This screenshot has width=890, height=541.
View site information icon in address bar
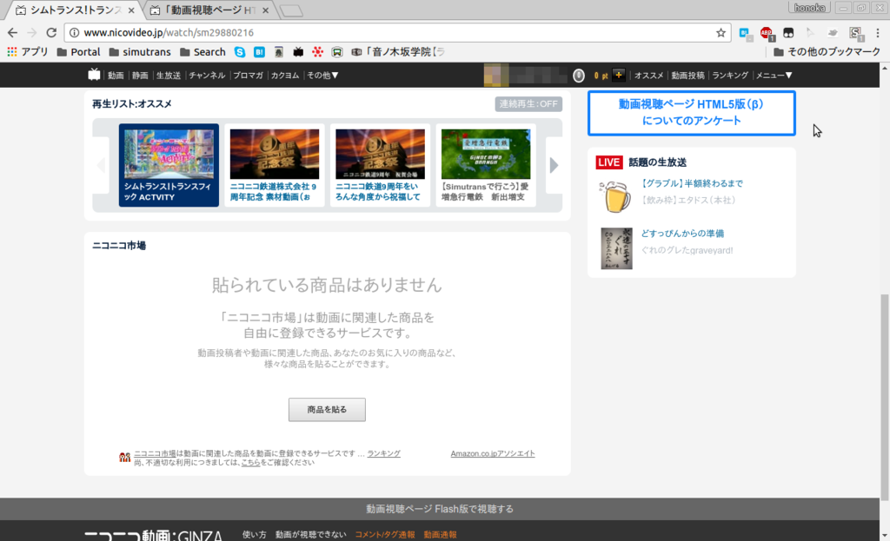coord(75,33)
